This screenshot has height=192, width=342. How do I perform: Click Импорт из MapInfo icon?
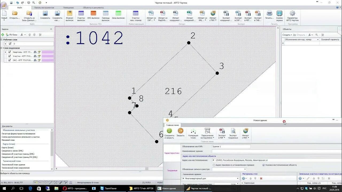162,15
